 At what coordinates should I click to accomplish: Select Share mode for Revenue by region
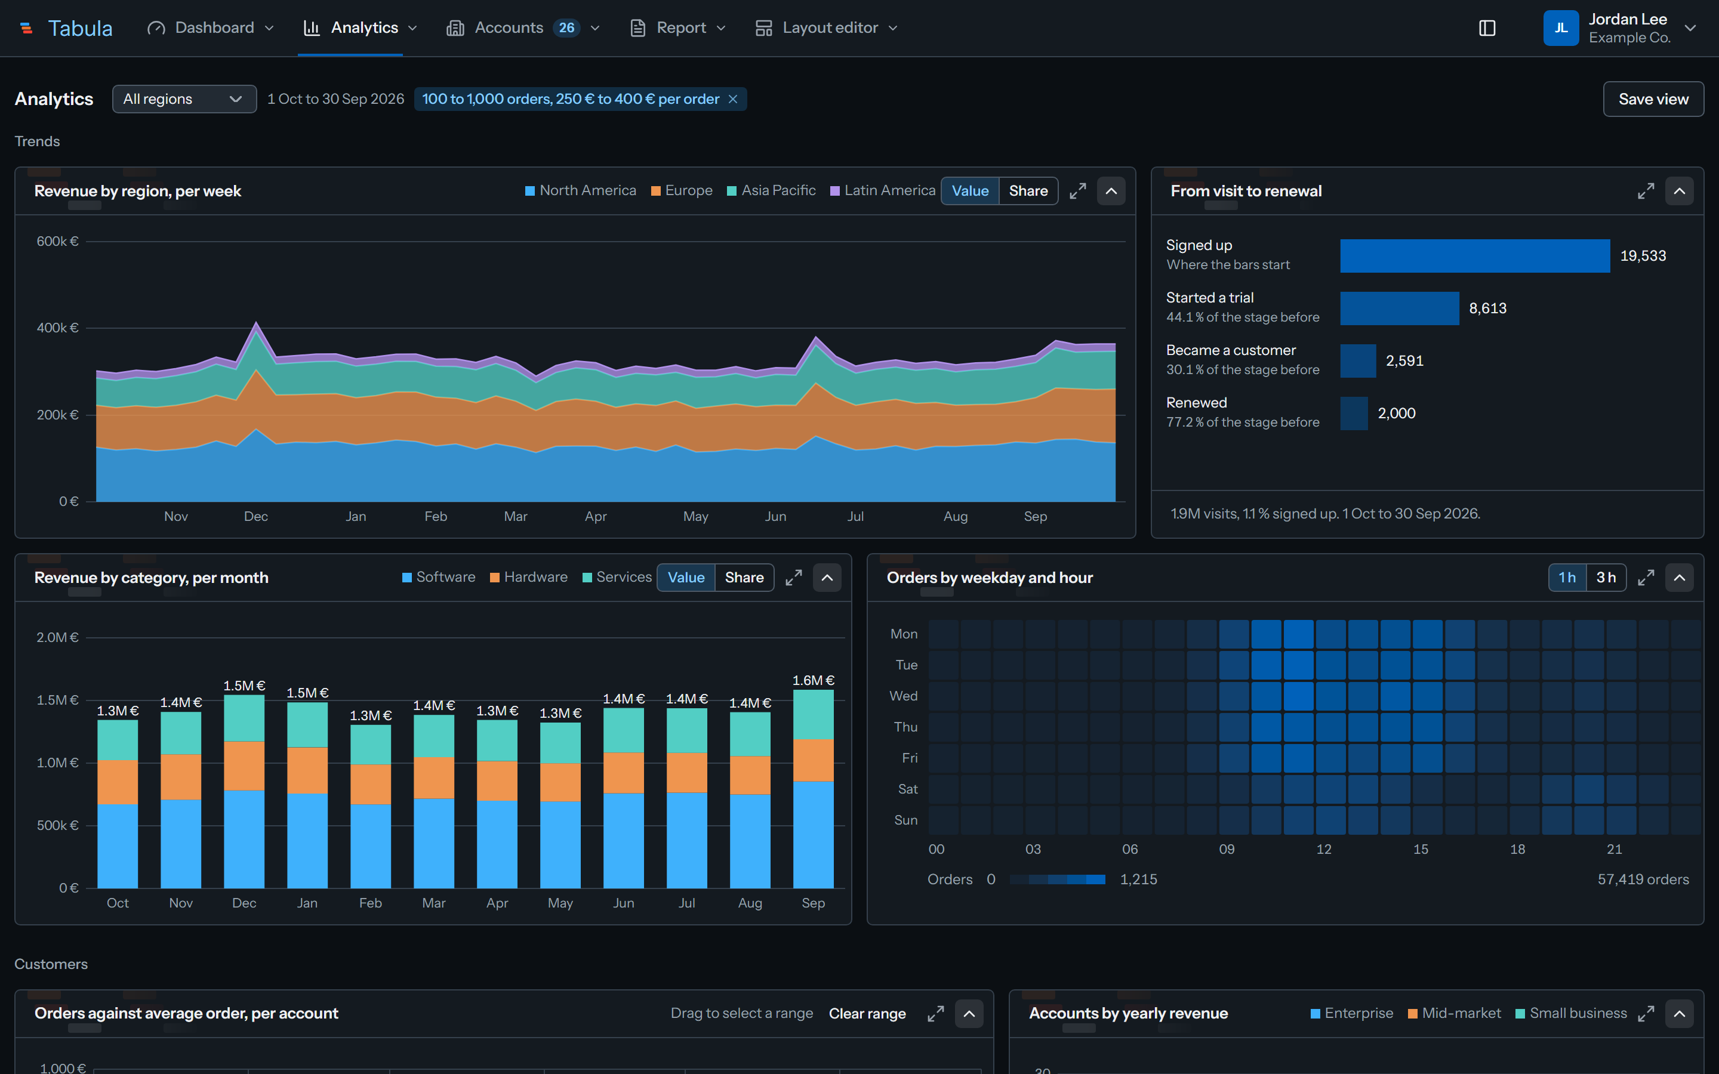[x=1028, y=191]
